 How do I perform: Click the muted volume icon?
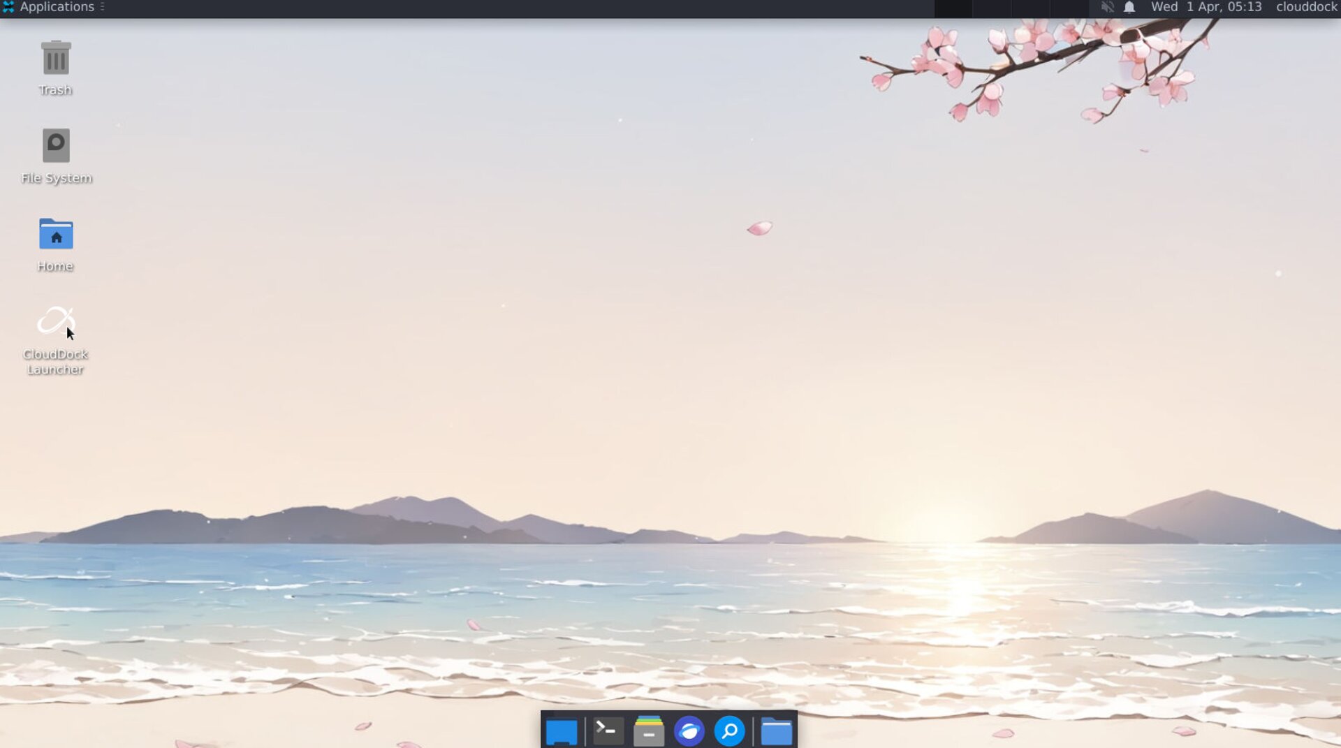[x=1107, y=7]
